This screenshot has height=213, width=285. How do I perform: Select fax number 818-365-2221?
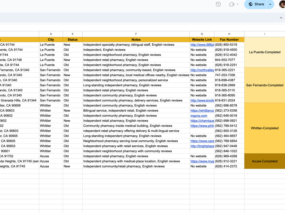(x=229, y=70)
